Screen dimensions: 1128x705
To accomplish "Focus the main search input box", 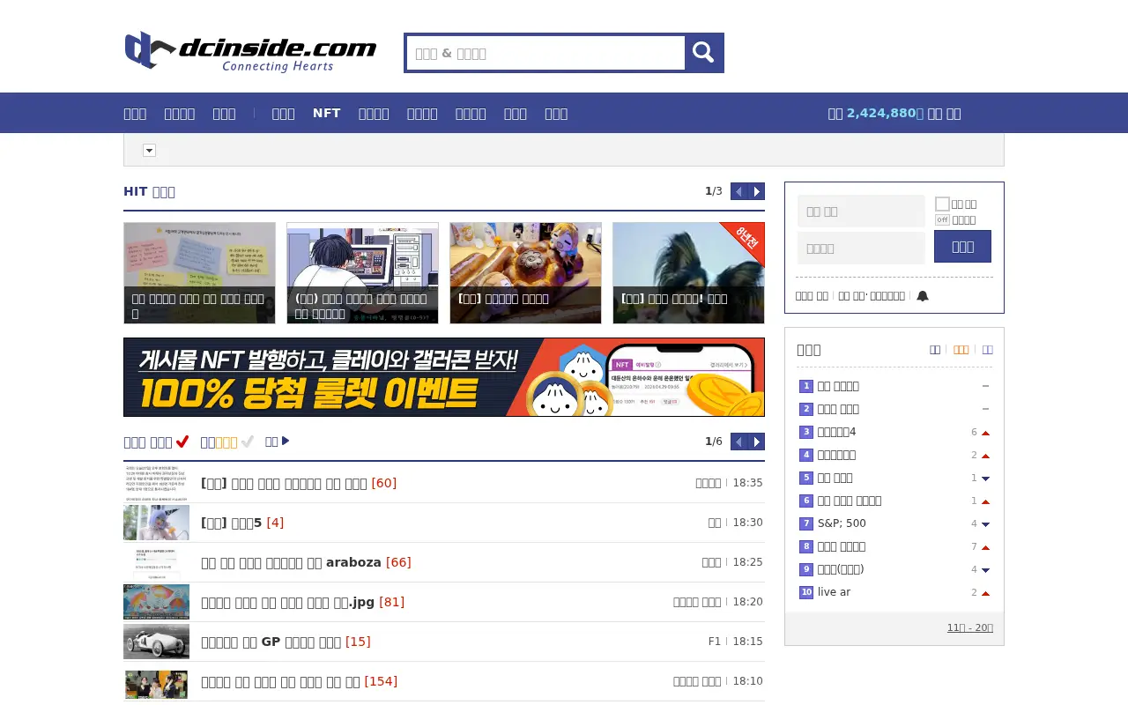I will coord(545,53).
